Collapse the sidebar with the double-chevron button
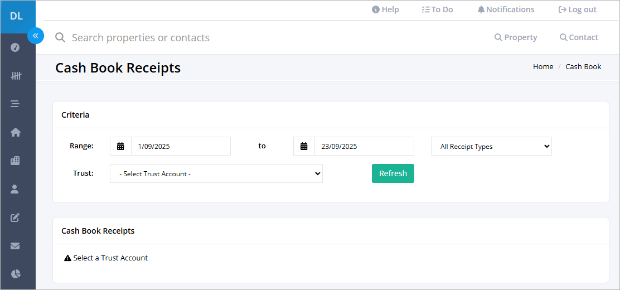Image resolution: width=620 pixels, height=290 pixels. tap(36, 36)
